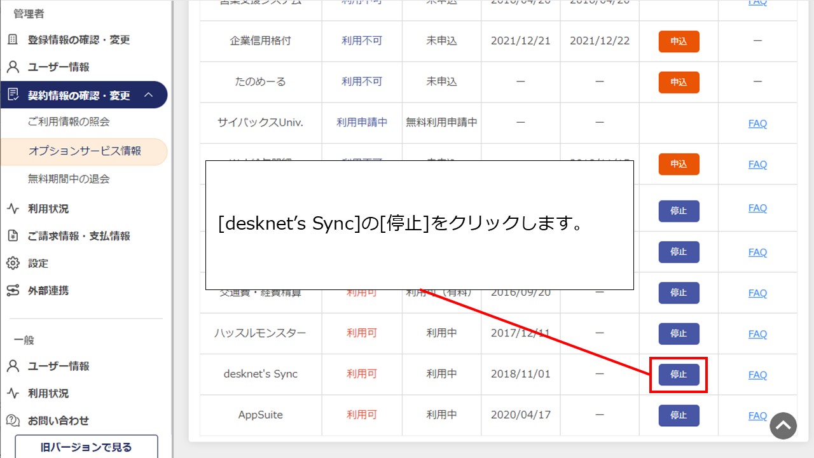
Task: Click the building icon beside 登録情報の確認・変更
Action: tap(13, 40)
